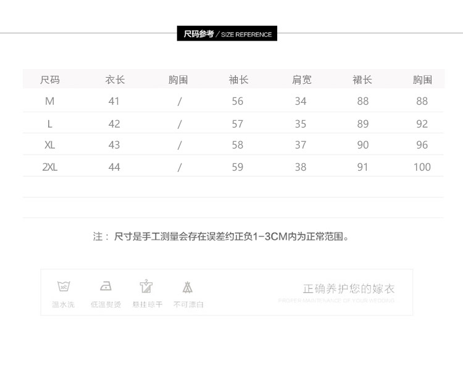463x387 pixels.
Task: Click the hang to dry shirt icon
Action: point(146,286)
